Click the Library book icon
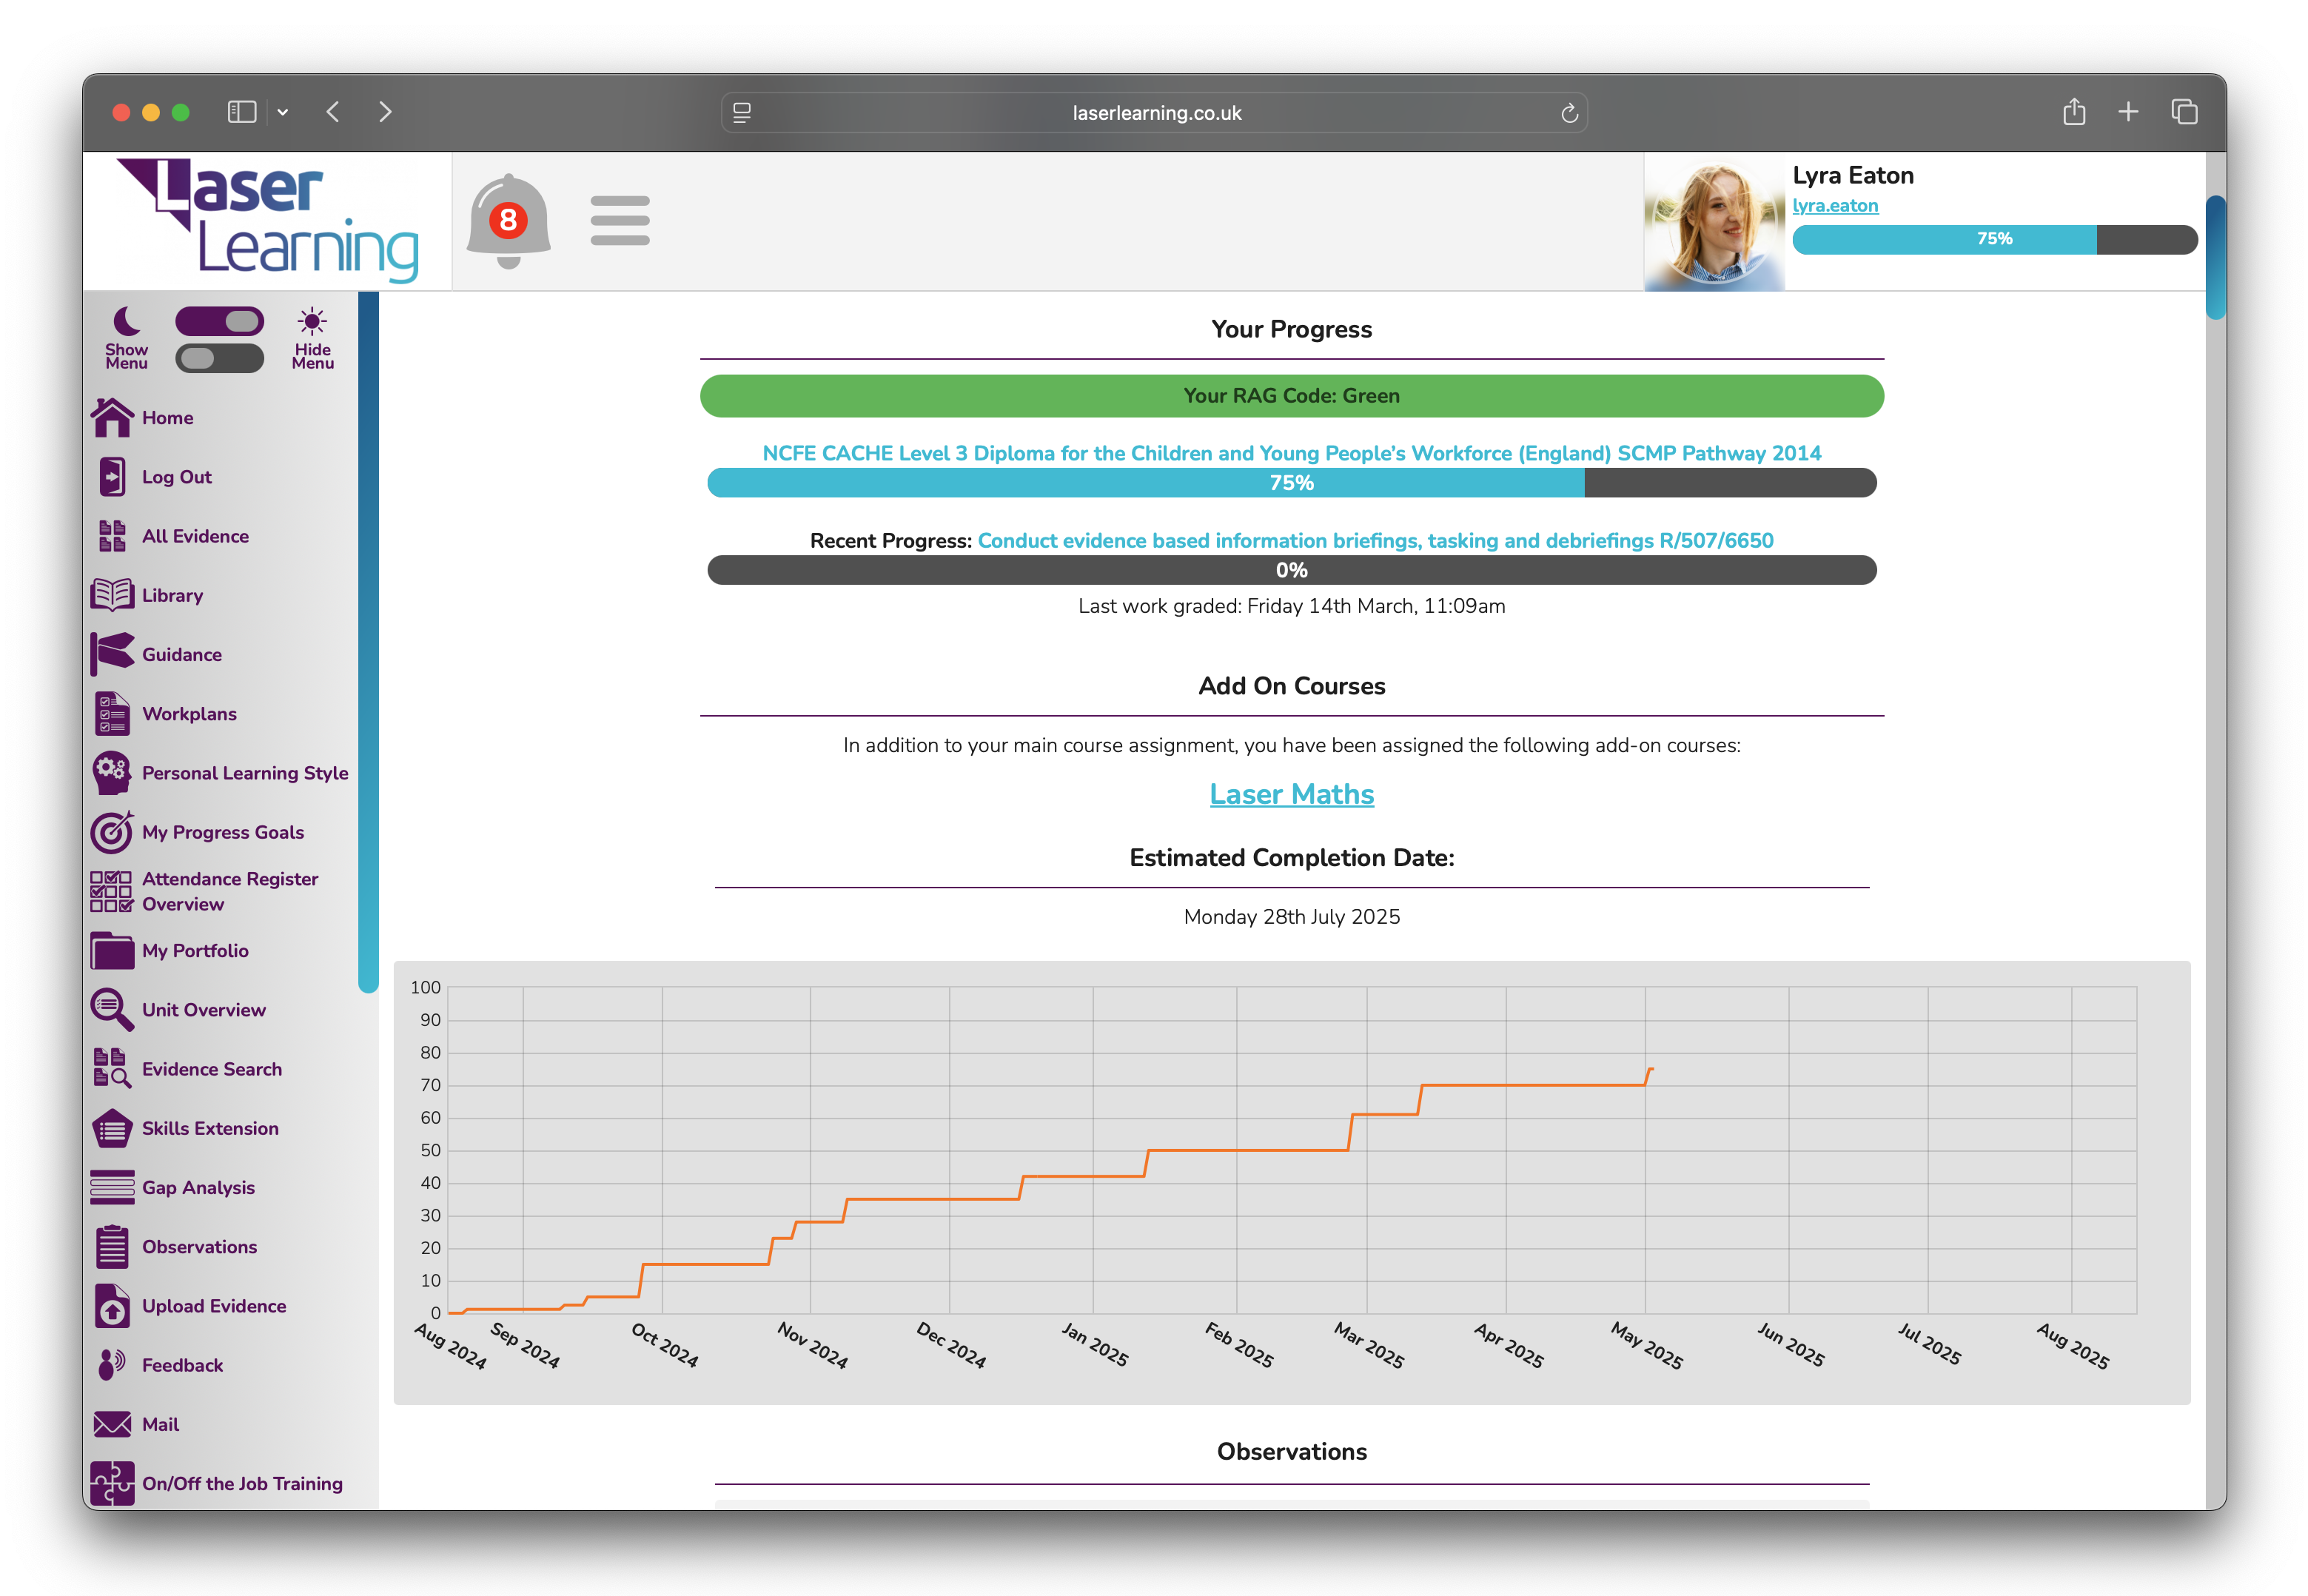The height and width of the screenshot is (1596, 2308). point(112,595)
